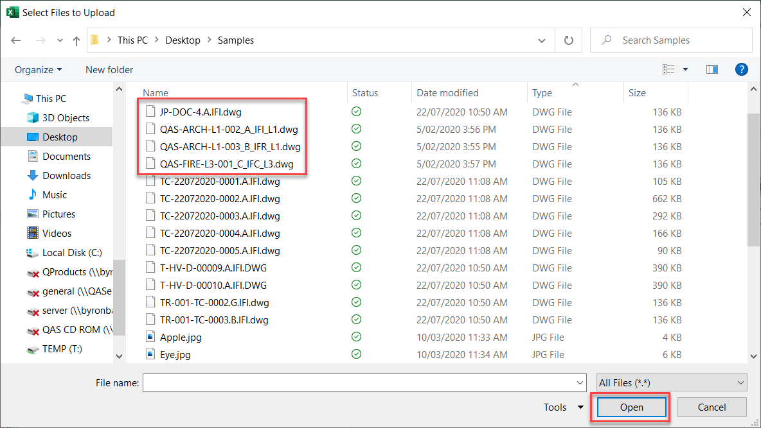This screenshot has height=428, width=761.
Task: Select the general network drive
Action: [x=69, y=291]
